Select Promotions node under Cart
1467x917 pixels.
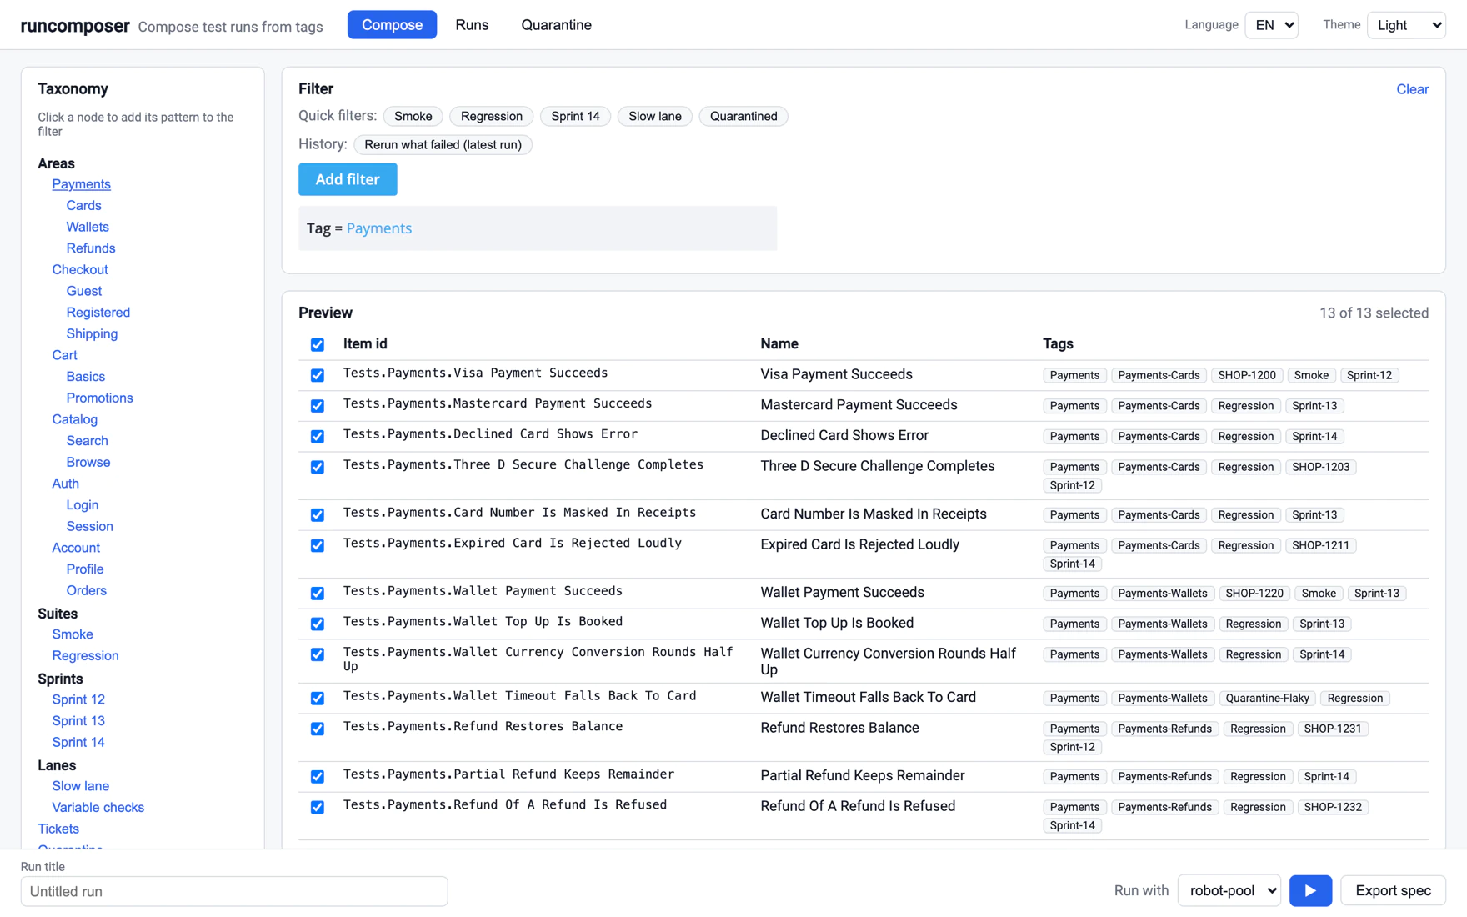pyautogui.click(x=100, y=398)
